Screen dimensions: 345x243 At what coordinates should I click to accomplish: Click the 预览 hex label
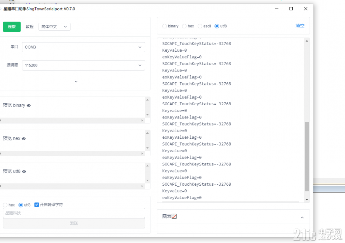[11, 138]
